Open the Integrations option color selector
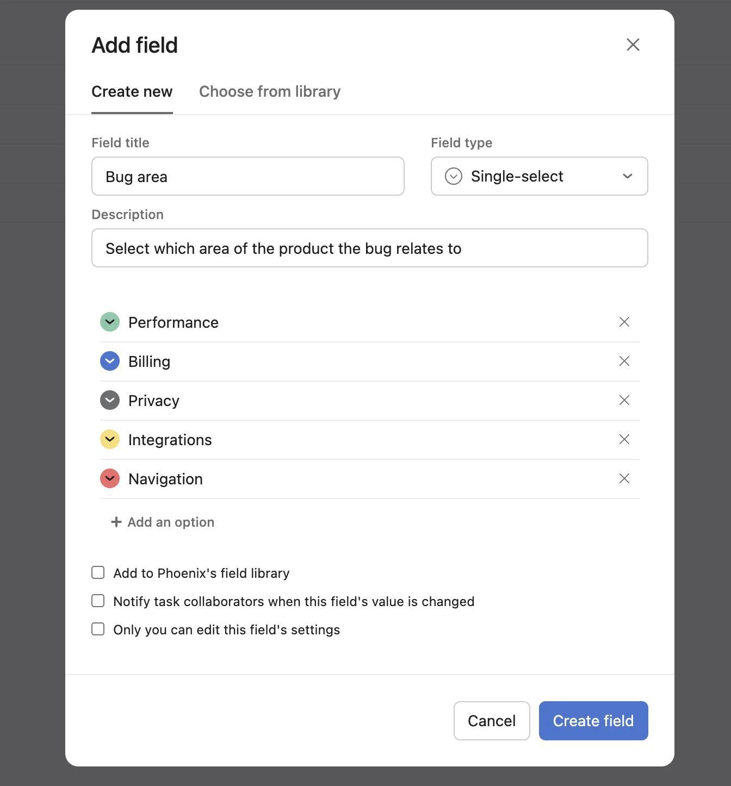 pyautogui.click(x=109, y=439)
